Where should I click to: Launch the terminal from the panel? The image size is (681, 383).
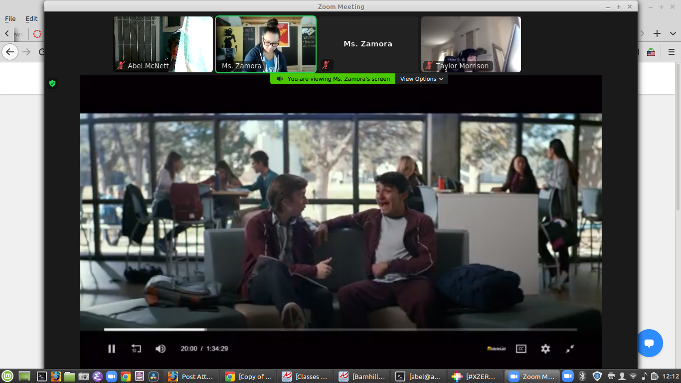click(42, 377)
